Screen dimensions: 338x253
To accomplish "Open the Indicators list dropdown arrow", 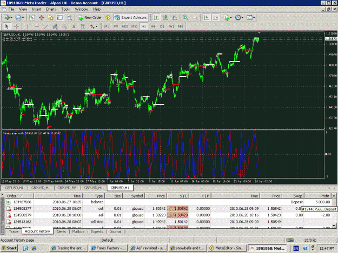I will pos(231,18).
